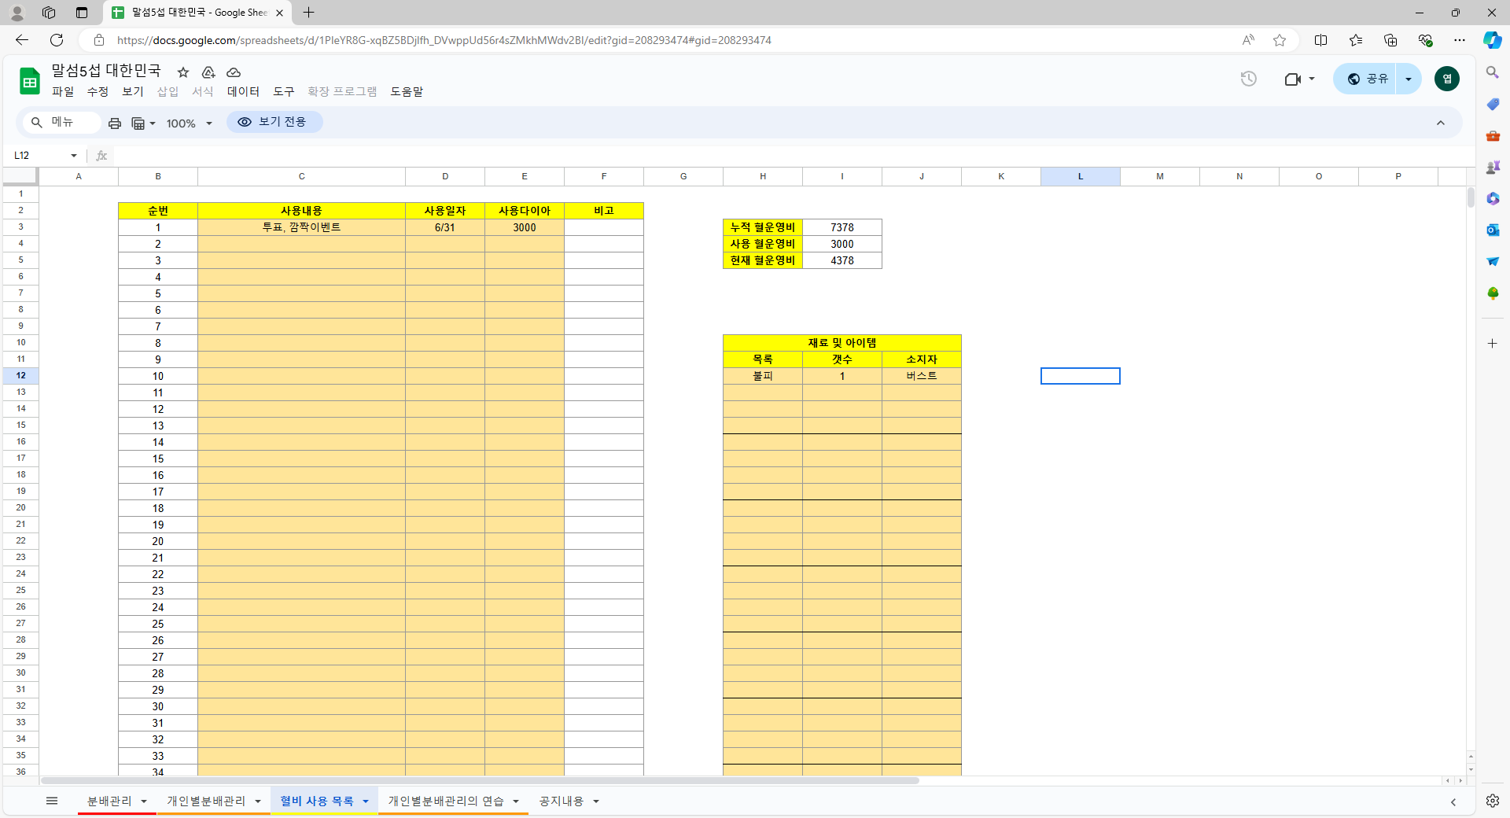This screenshot has height=818, width=1510.
Task: Click the 공유 share button
Action: coord(1367,79)
